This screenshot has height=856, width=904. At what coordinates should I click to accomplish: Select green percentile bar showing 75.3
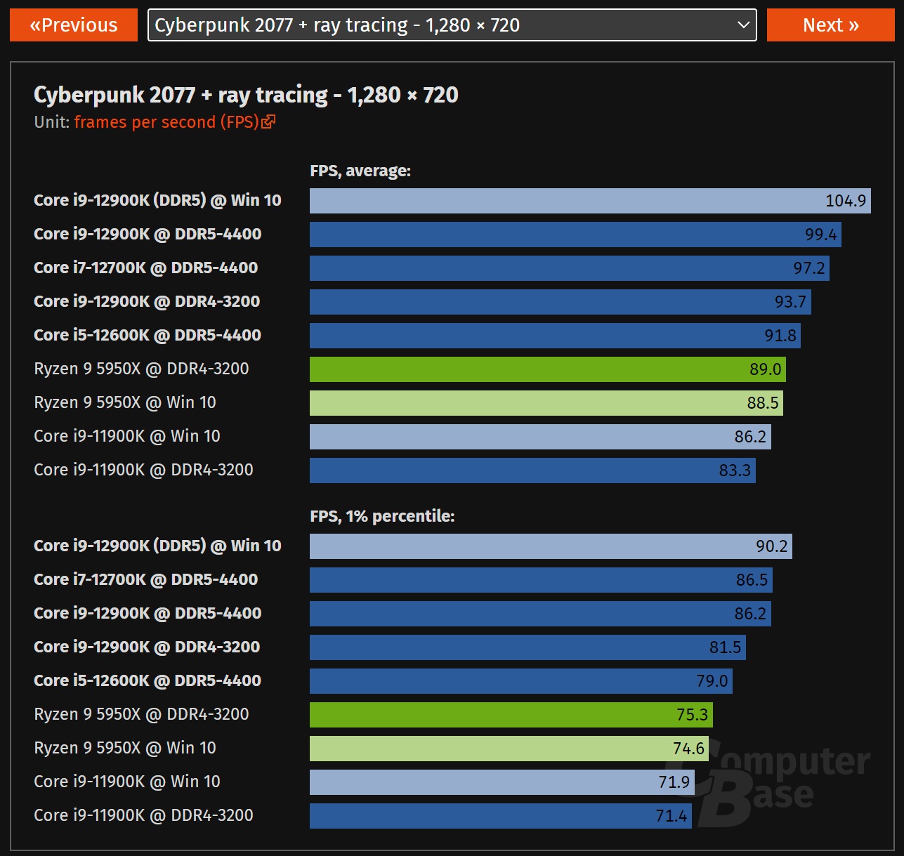point(511,715)
